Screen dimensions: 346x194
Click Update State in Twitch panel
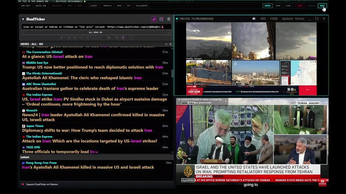(x=293, y=19)
